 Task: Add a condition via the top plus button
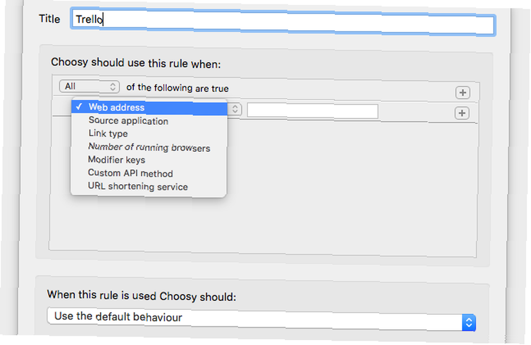(x=463, y=92)
